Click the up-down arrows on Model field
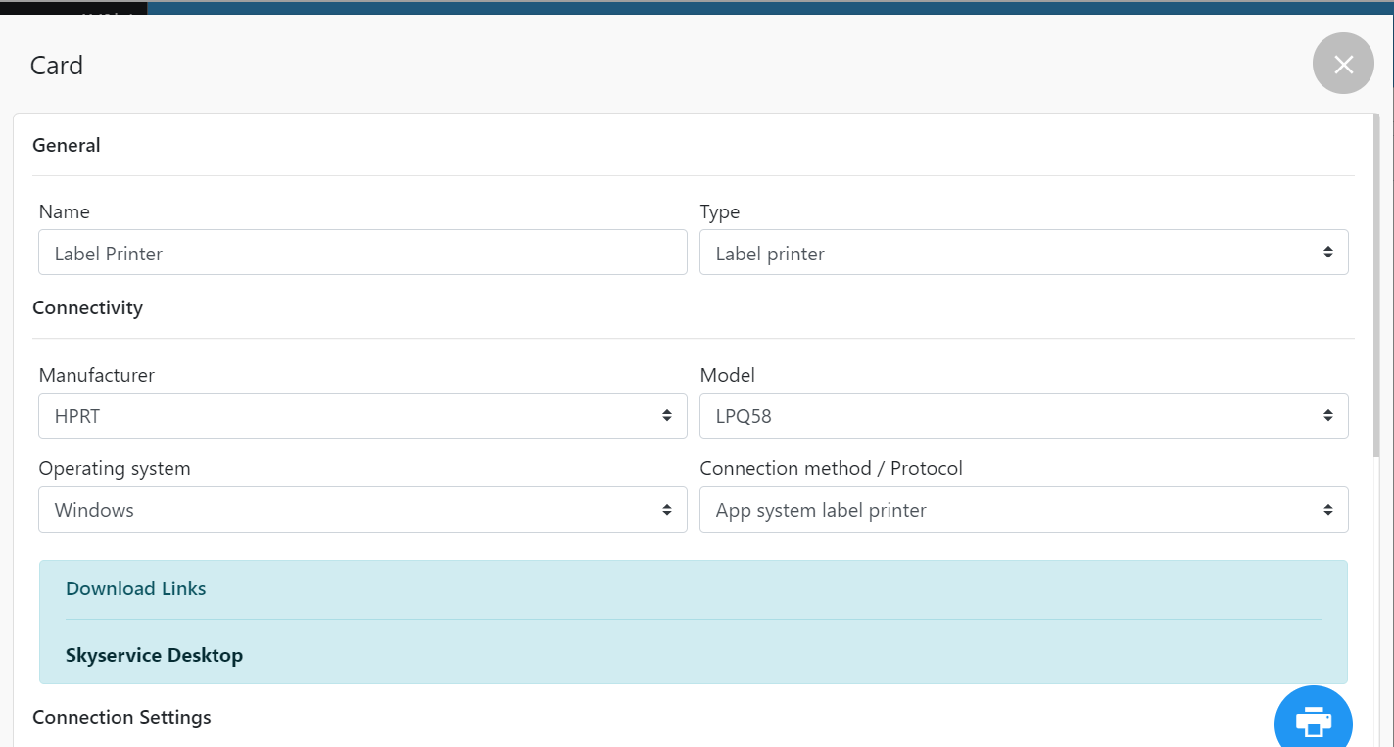The height and width of the screenshot is (747, 1394). point(1327,416)
